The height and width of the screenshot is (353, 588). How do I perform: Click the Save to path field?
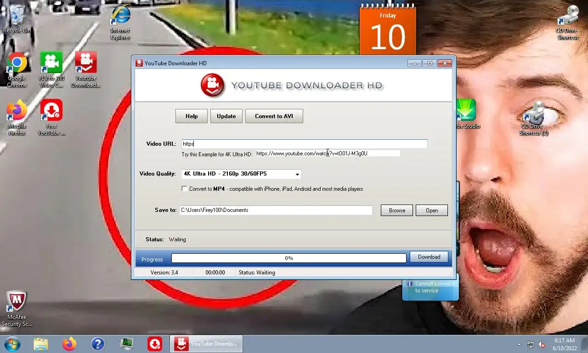click(276, 210)
